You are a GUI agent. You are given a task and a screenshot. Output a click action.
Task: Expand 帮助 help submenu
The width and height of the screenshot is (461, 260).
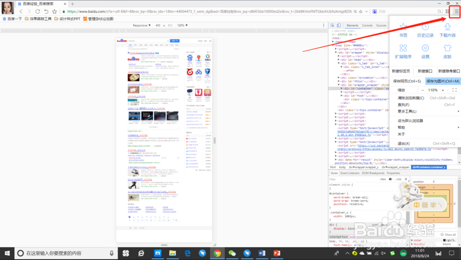pyautogui.click(x=425, y=127)
